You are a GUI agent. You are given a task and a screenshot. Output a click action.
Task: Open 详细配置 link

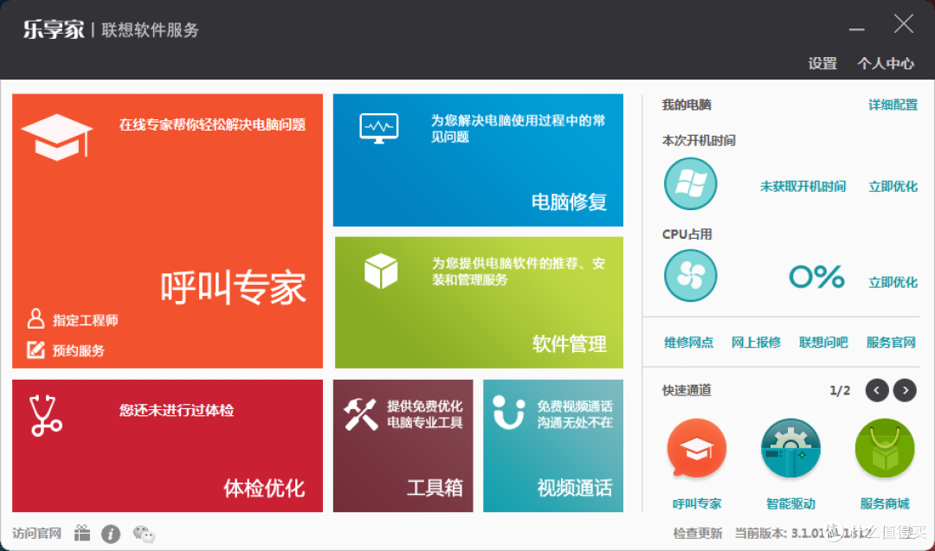point(893,105)
